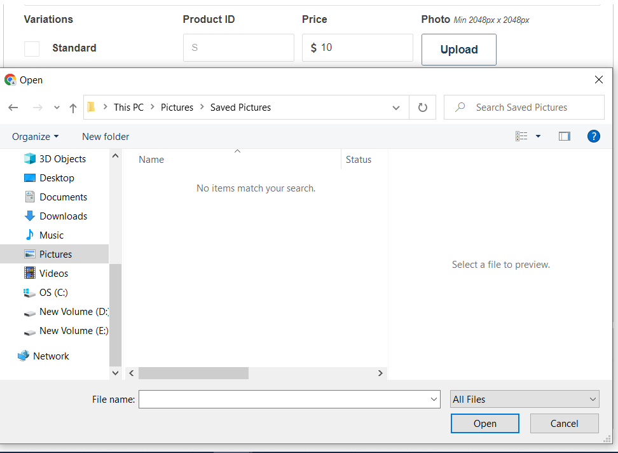Click the change view mode icon

[521, 136]
